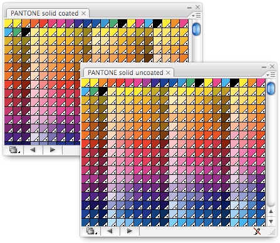Close the PANTONE solid uncoated panel window
The image size is (280, 243).
(272, 66)
